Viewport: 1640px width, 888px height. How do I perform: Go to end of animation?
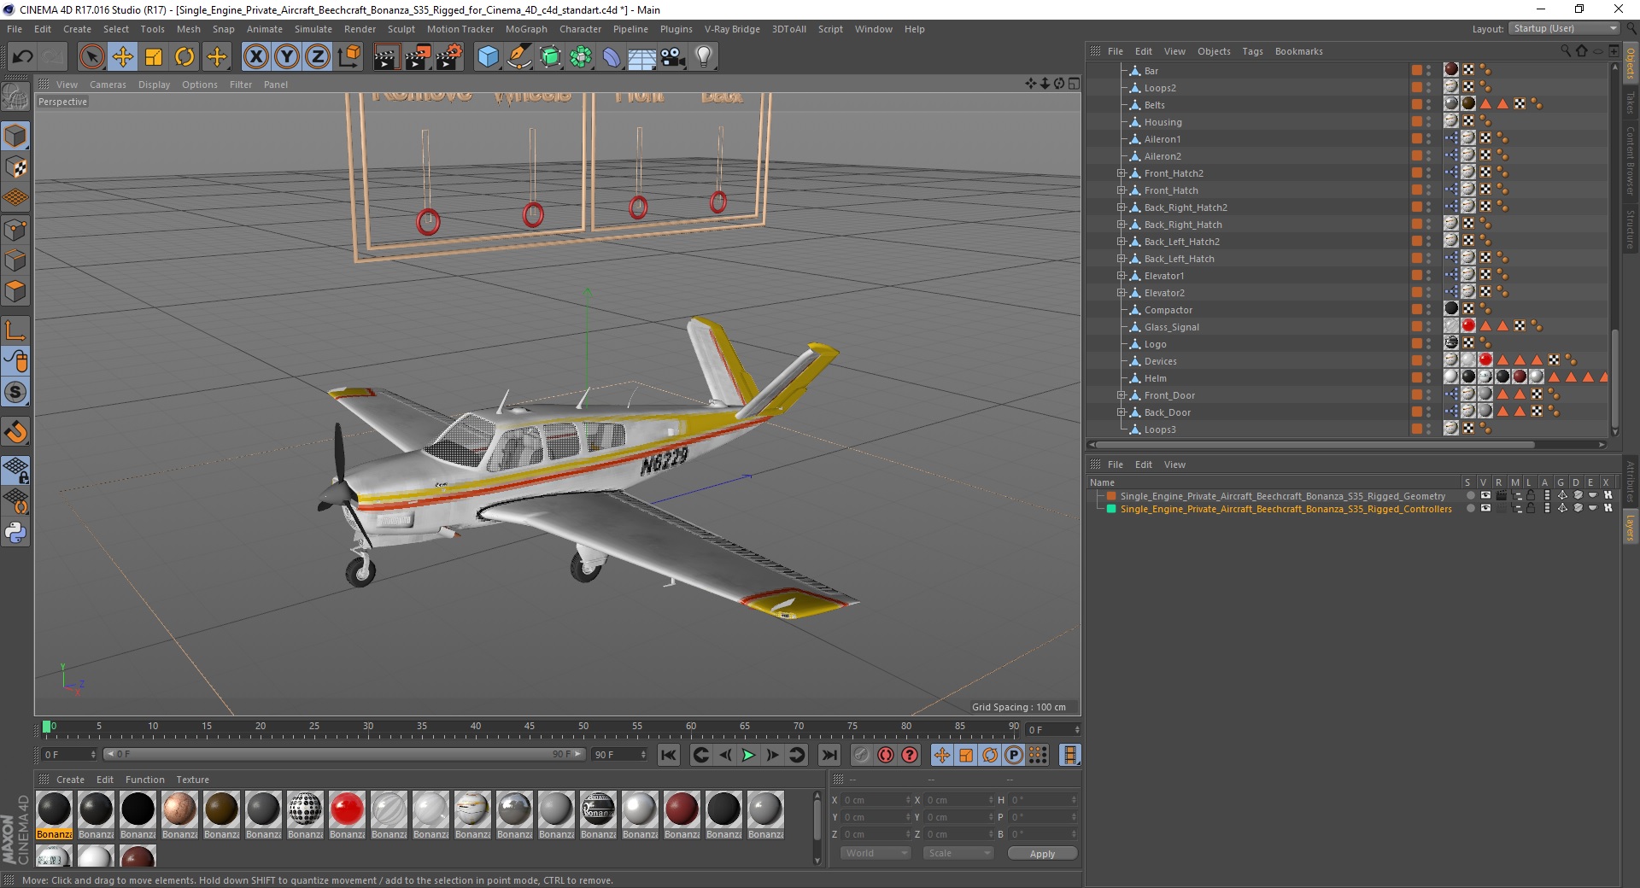pyautogui.click(x=829, y=755)
